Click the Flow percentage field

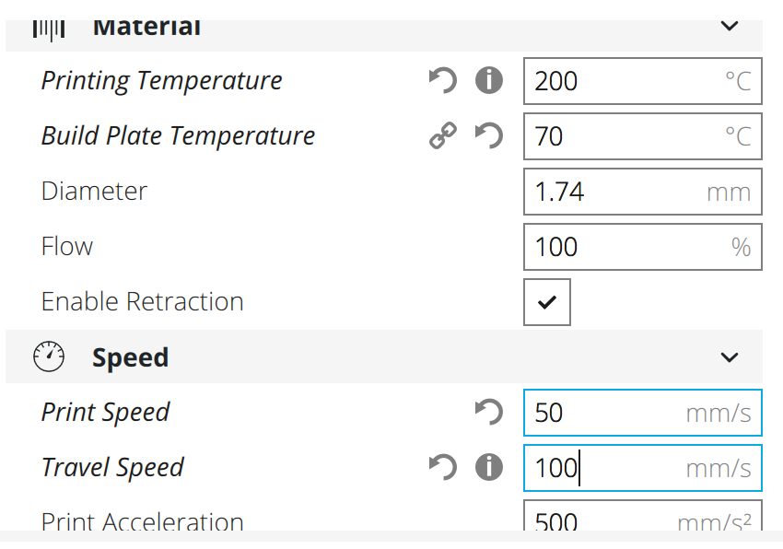pyautogui.click(x=626, y=247)
